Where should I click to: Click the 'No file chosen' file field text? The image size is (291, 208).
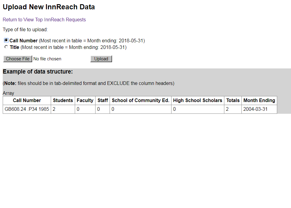47,59
